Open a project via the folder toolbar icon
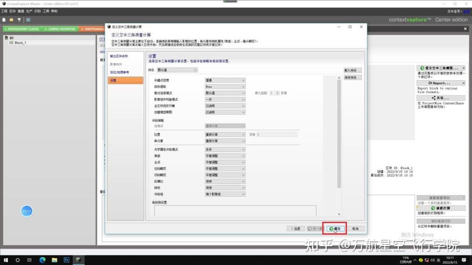Screen dimensions: 472x265 10,19
